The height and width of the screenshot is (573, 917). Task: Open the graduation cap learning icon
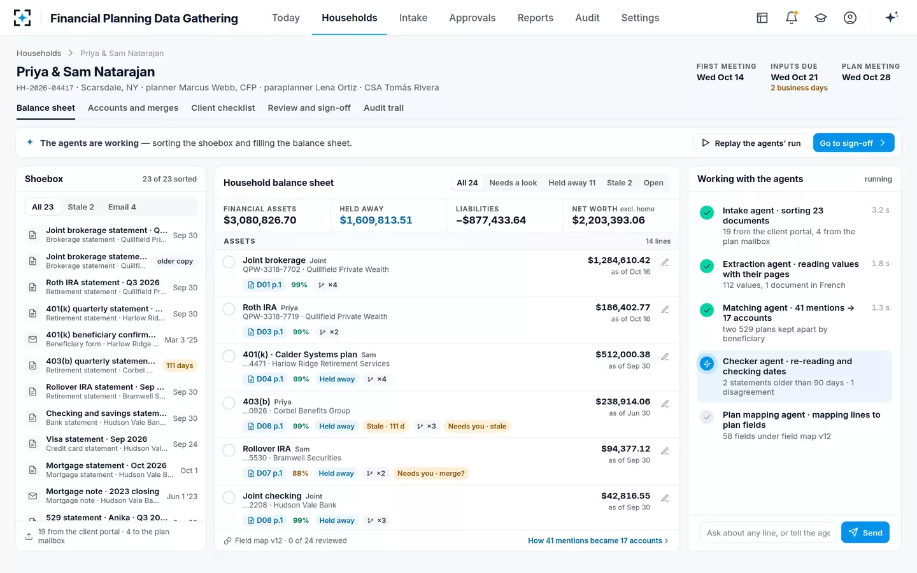(x=821, y=18)
